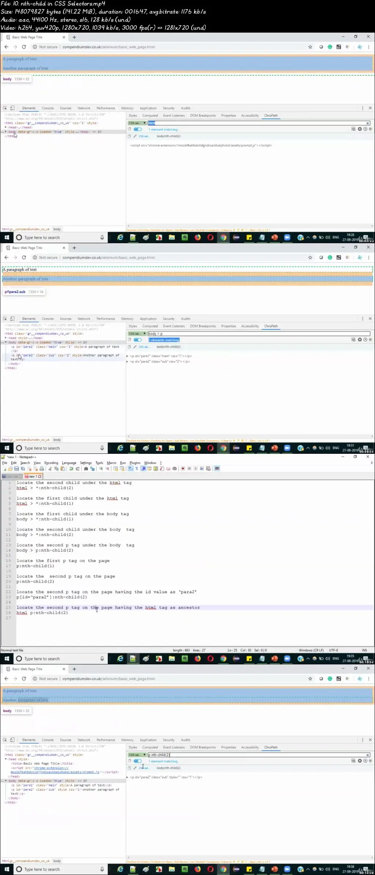The height and width of the screenshot is (875, 375).
Task: Switch to Console tab in 00:03:22 frame
Action: tap(48, 108)
